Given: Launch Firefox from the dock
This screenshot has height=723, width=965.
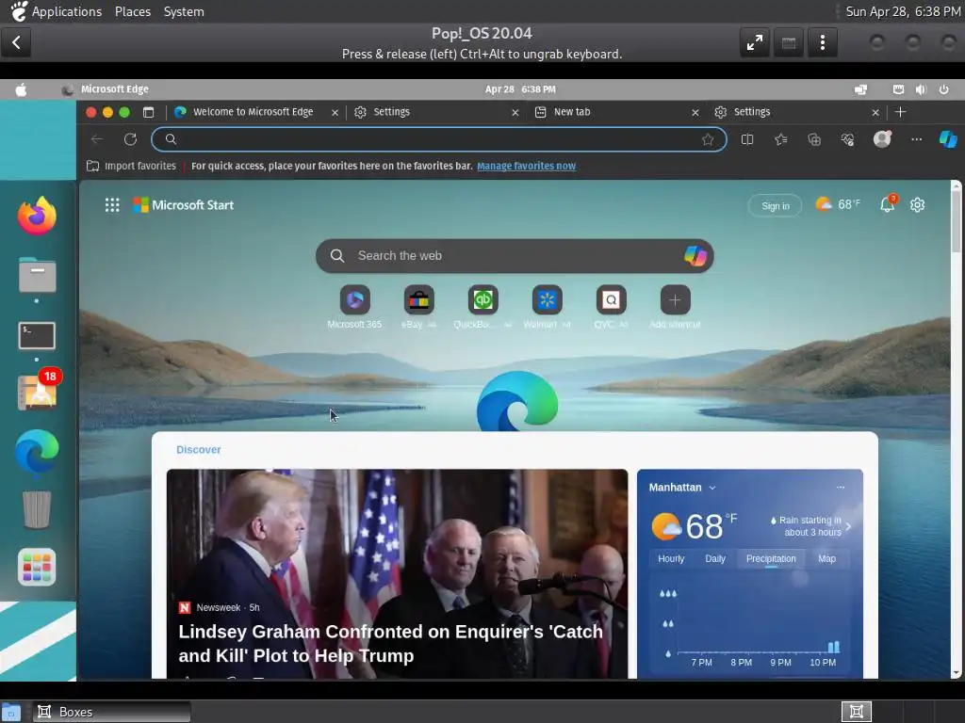Looking at the screenshot, I should pyautogui.click(x=37, y=216).
